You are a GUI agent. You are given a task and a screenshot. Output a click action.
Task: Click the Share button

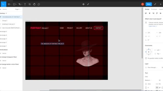(x=149, y=4)
